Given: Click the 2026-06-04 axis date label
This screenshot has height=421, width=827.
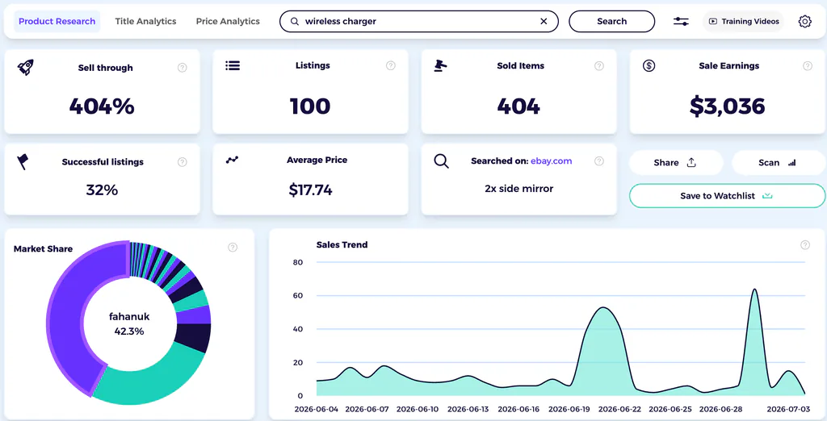Looking at the screenshot, I should point(318,409).
